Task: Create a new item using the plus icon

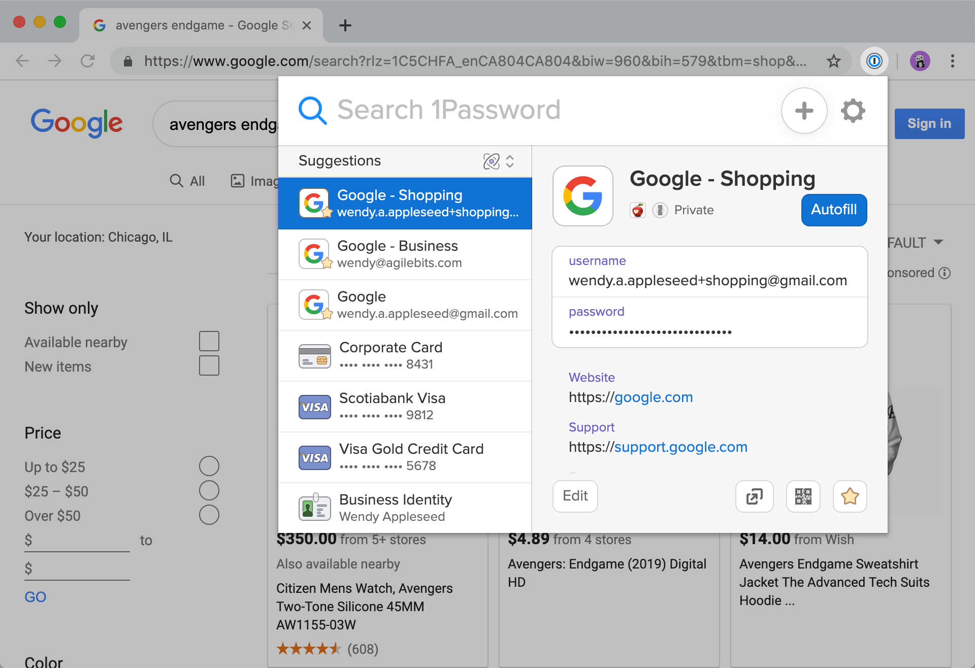Action: click(x=804, y=110)
